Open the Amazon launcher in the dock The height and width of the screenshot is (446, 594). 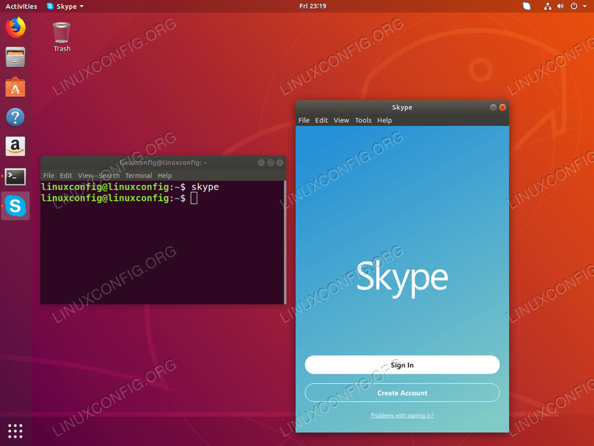click(15, 146)
